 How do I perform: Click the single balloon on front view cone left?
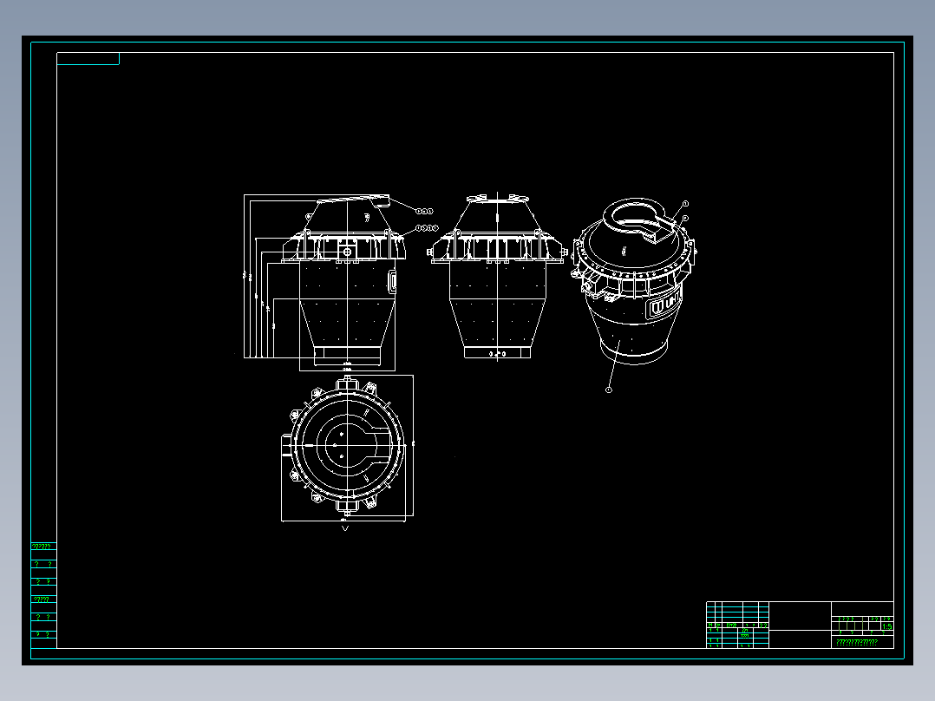tap(309, 217)
